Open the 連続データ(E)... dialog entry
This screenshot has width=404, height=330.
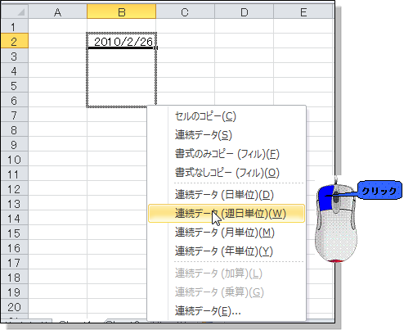(227, 311)
